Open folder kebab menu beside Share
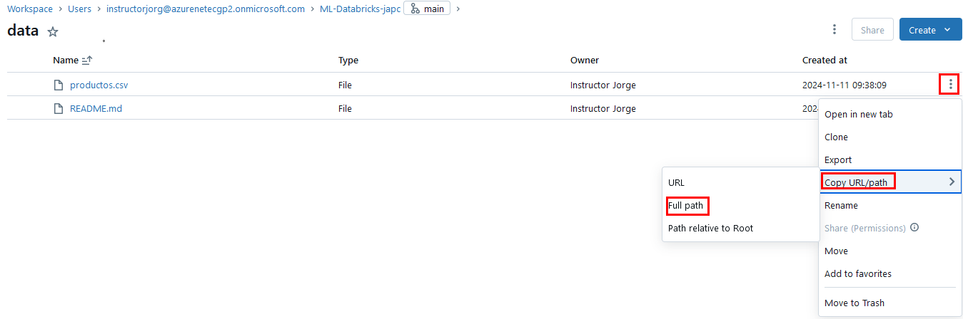Image resolution: width=963 pixels, height=319 pixels. pos(835,30)
